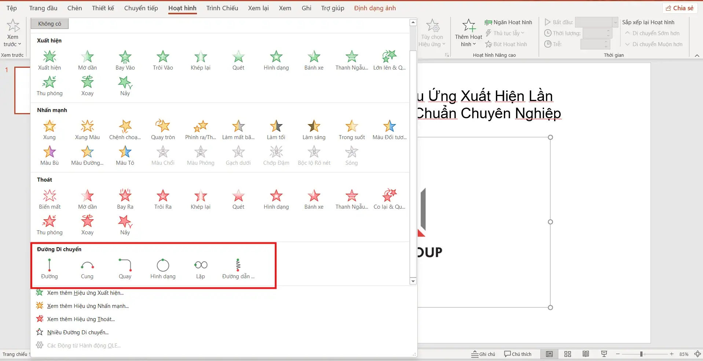This screenshot has width=703, height=361.
Task: Toggle the Ghi chú notes pane
Action: pos(483,354)
